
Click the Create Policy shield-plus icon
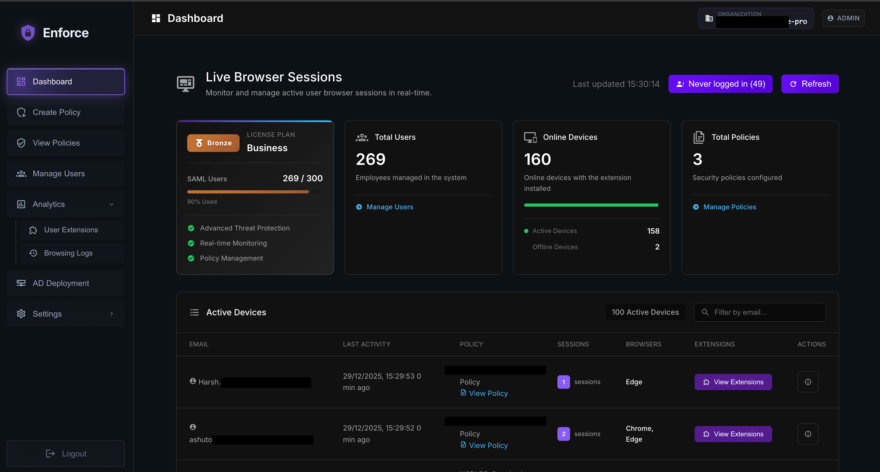21,112
